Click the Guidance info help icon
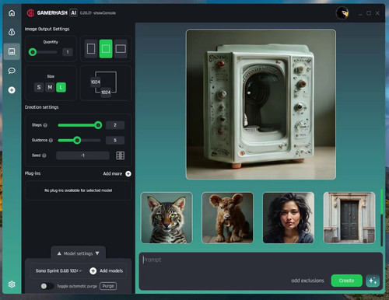This screenshot has height=300, width=389. [51, 140]
